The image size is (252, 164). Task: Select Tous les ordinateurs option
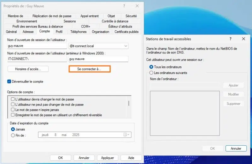151,67
